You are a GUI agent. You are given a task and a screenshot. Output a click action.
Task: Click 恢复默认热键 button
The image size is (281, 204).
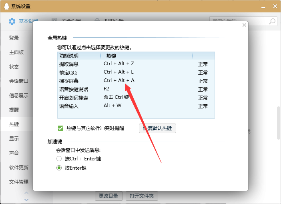pos(157,128)
